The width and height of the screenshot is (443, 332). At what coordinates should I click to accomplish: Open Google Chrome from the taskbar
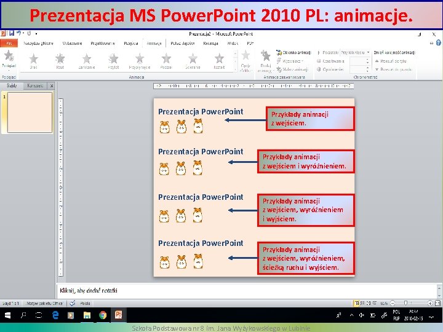click(103, 315)
